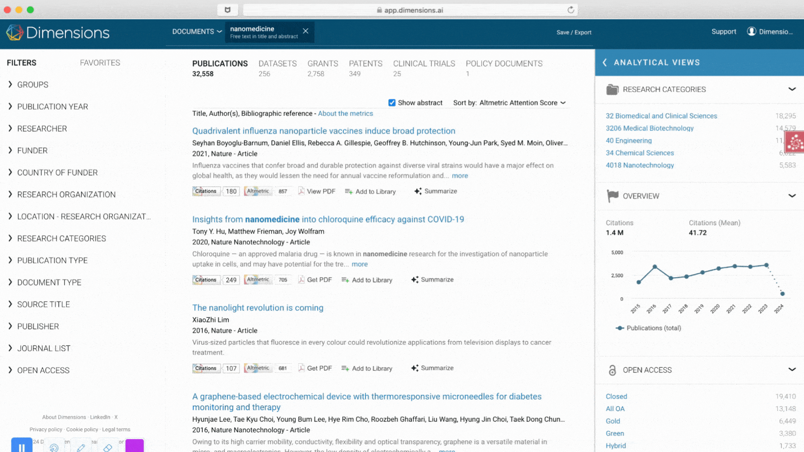
Task: Open the Documents dropdown menu
Action: [197, 32]
